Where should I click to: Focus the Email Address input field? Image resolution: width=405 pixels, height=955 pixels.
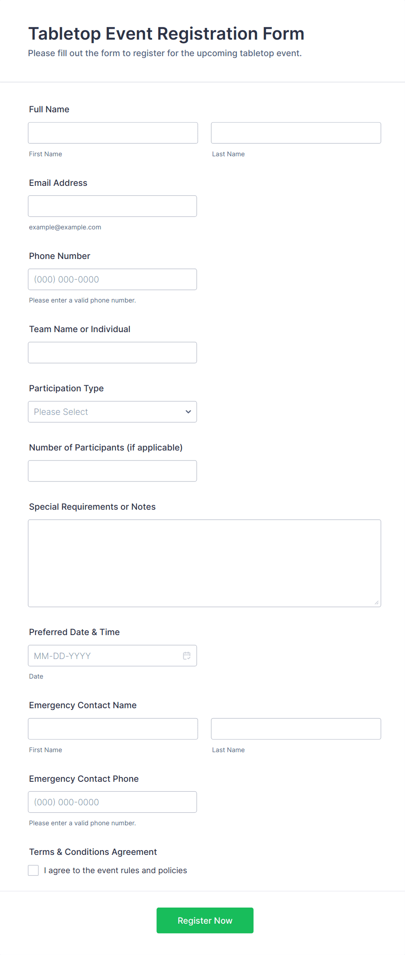[x=112, y=206]
